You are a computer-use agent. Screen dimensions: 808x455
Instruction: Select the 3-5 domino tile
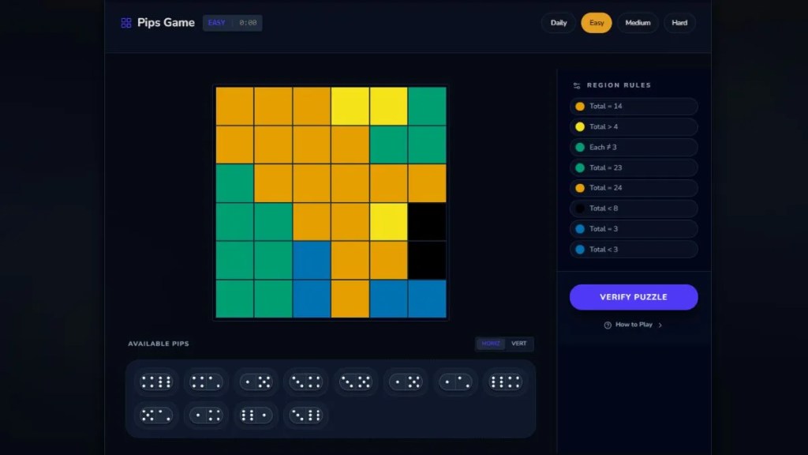coord(355,382)
